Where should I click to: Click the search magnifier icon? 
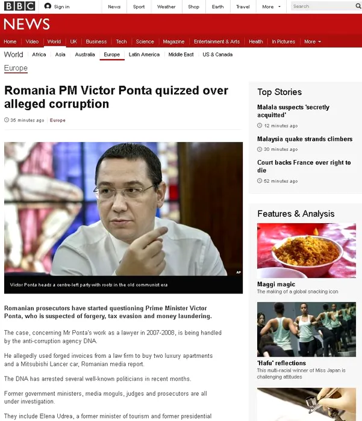pyautogui.click(x=358, y=6)
